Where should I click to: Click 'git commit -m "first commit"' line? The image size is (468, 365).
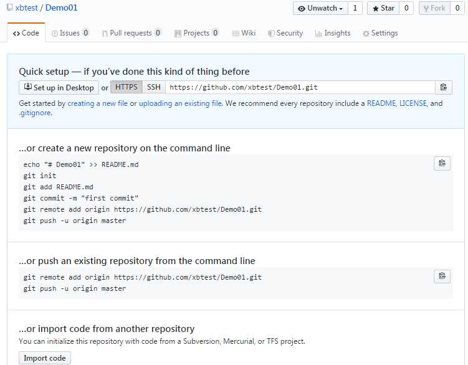tap(81, 198)
